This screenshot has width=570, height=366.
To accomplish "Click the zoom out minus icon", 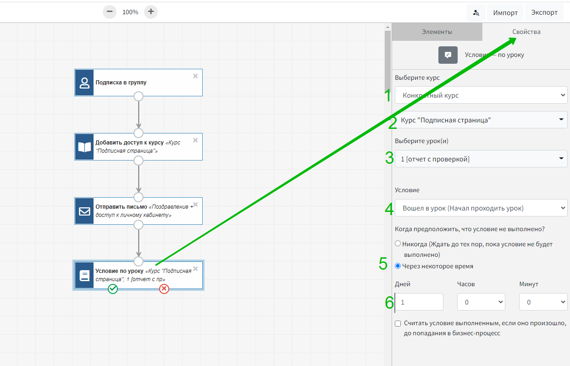I will pos(110,12).
